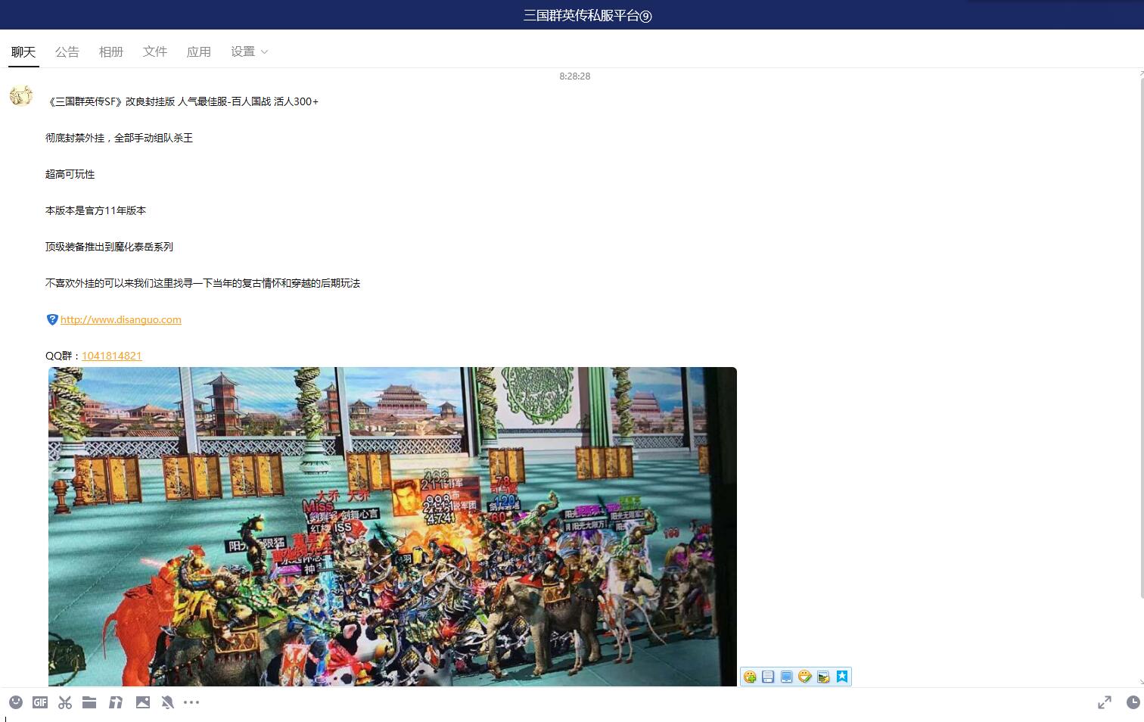
Task: Click QQ group number 1041814821
Action: tap(112, 356)
